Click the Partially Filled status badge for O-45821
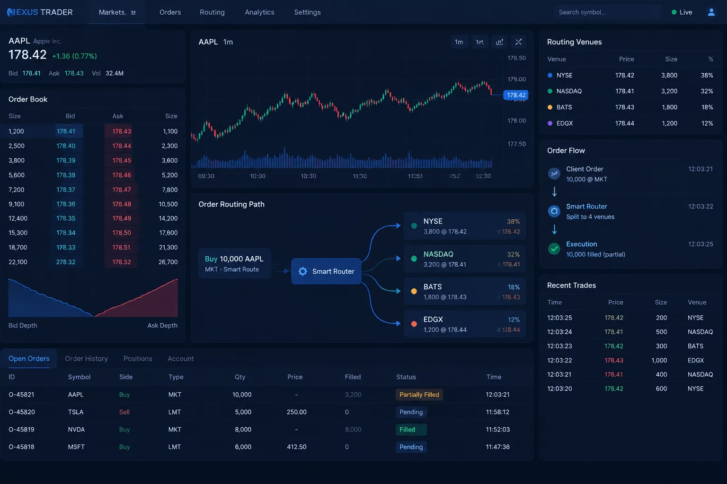727x484 pixels. (419, 395)
